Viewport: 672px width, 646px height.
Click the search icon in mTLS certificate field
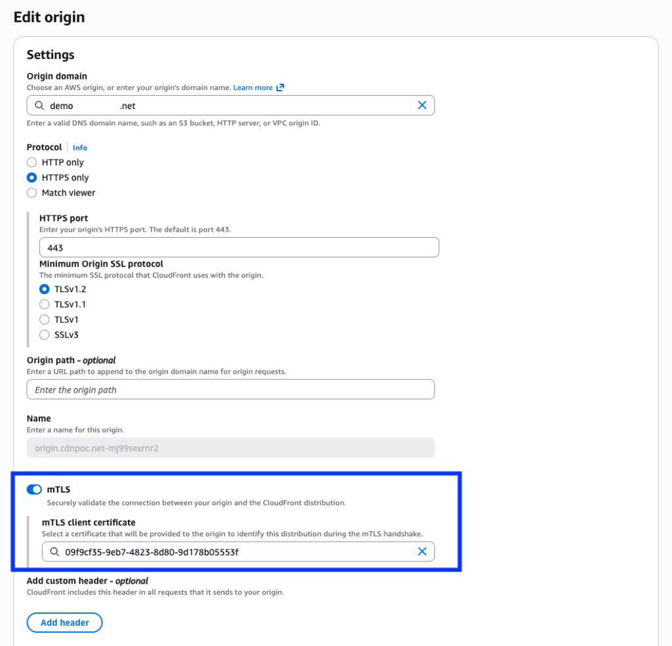pyautogui.click(x=54, y=552)
